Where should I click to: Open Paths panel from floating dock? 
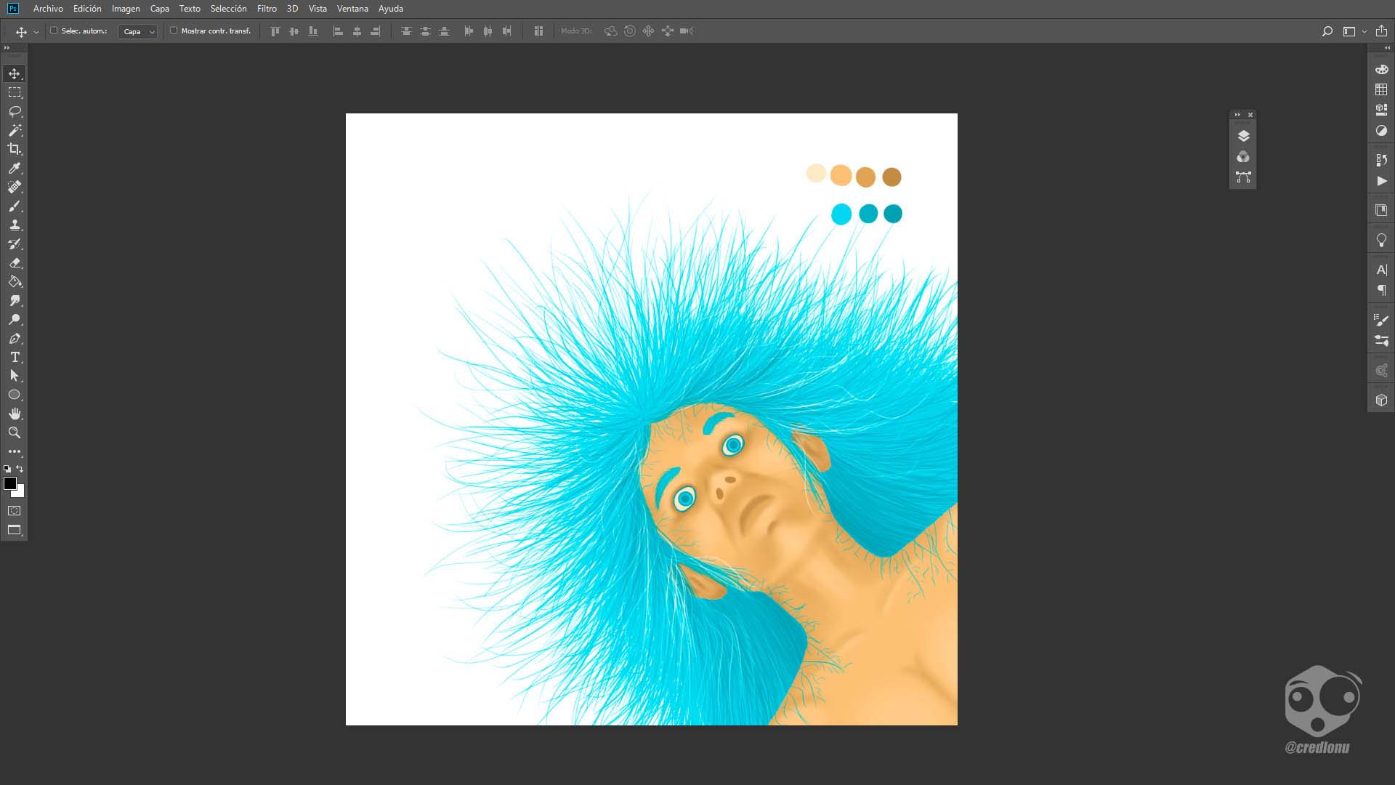pos(1243,177)
